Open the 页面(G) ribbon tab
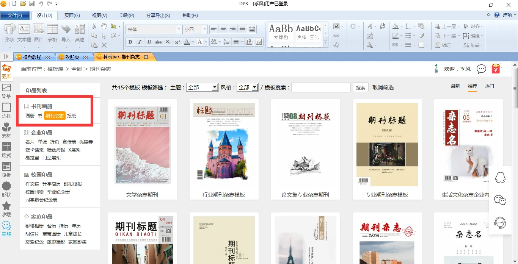 [x=72, y=16]
